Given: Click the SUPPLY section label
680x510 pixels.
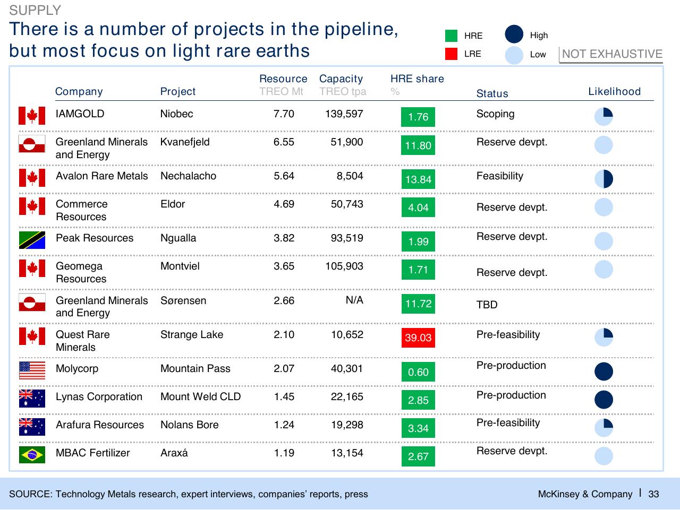Looking at the screenshot, I should click(x=35, y=10).
